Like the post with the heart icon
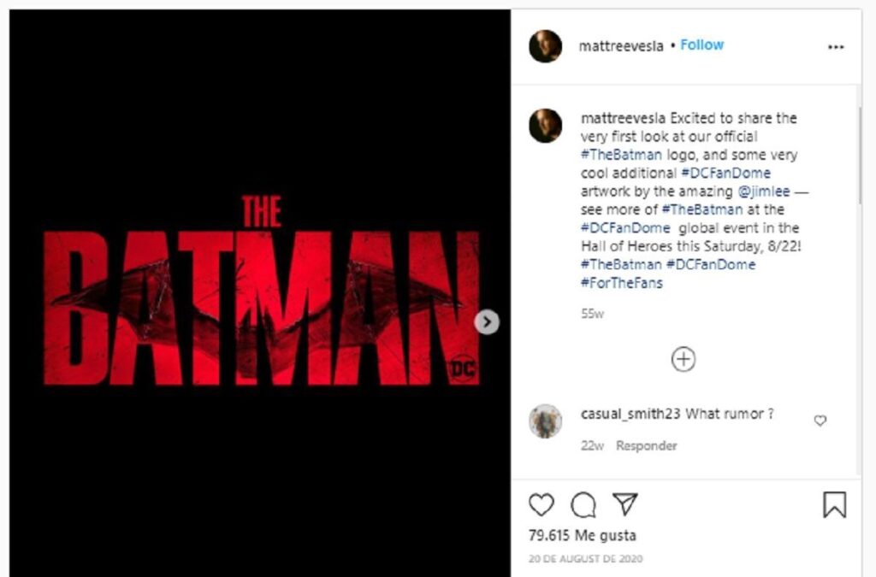The image size is (876, 577). (540, 504)
